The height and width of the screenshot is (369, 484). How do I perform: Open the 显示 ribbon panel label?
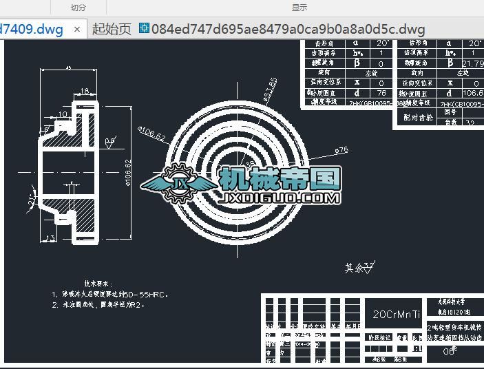tap(299, 8)
